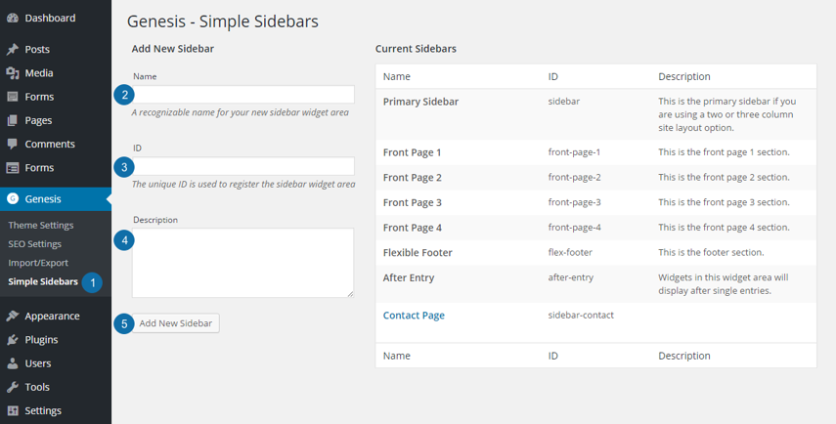Click the Comments speech bubble icon
Image resolution: width=836 pixels, height=424 pixels.
tap(13, 144)
